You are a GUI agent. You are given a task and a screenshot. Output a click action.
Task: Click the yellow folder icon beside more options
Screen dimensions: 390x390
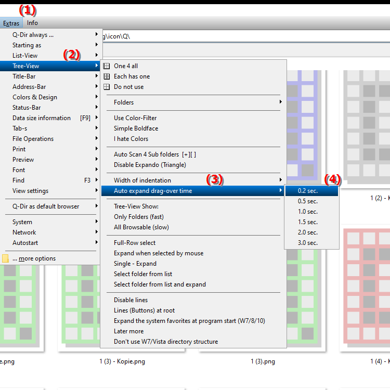coord(5,258)
